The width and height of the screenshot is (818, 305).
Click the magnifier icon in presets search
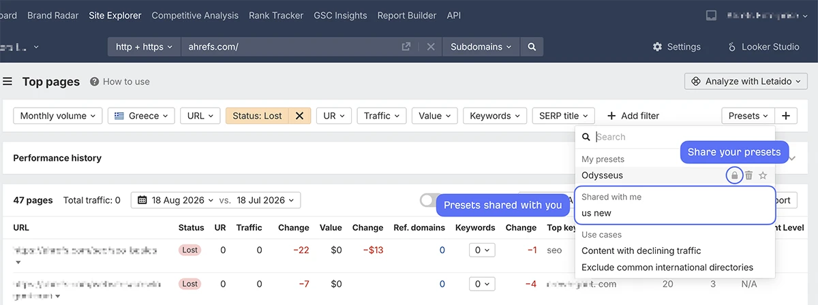587,137
